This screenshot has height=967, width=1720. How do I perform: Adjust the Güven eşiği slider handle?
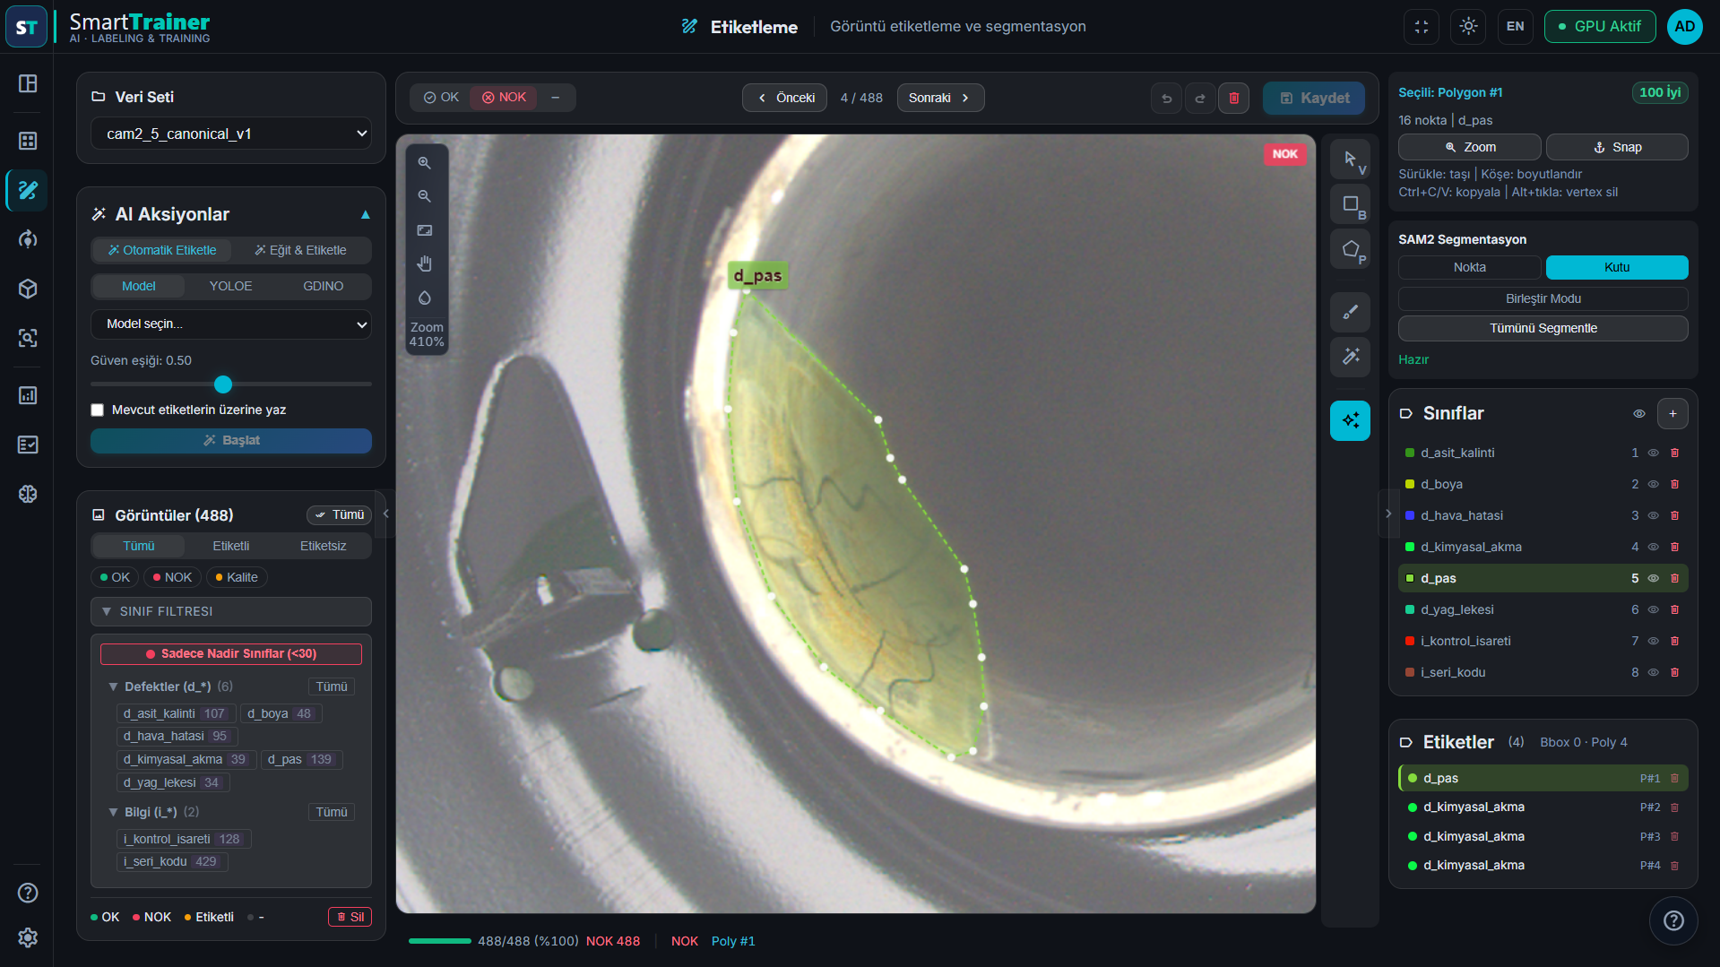[x=223, y=385]
